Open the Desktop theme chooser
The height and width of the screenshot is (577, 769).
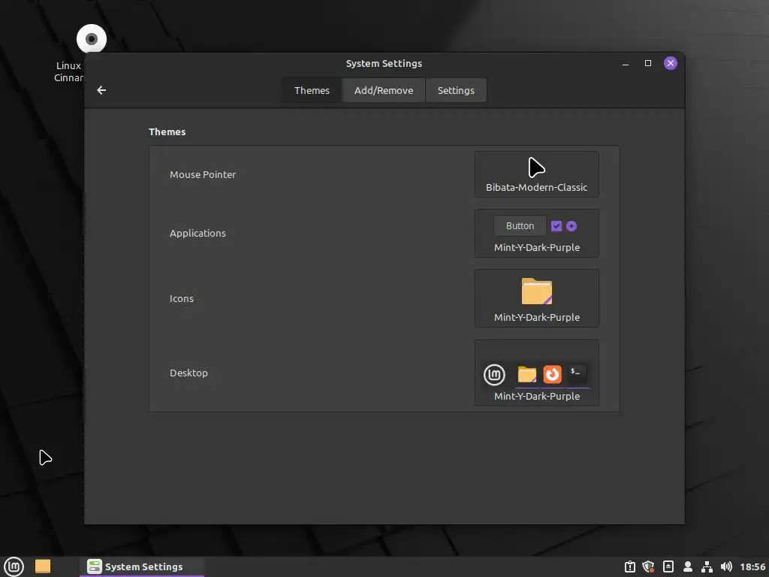coord(536,373)
